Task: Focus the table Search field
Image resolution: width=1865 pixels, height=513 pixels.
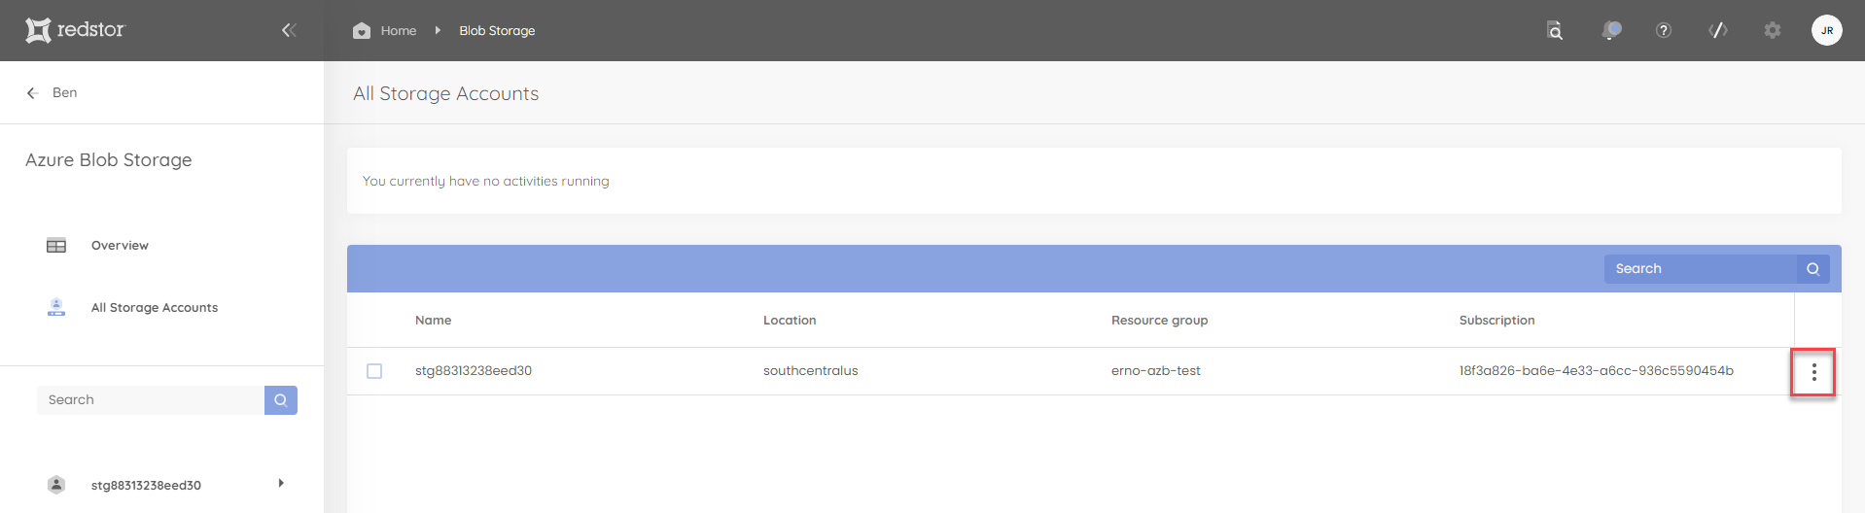Action: coord(1703,269)
